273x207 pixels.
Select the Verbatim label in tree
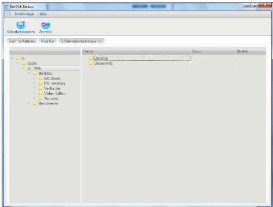click(x=52, y=88)
